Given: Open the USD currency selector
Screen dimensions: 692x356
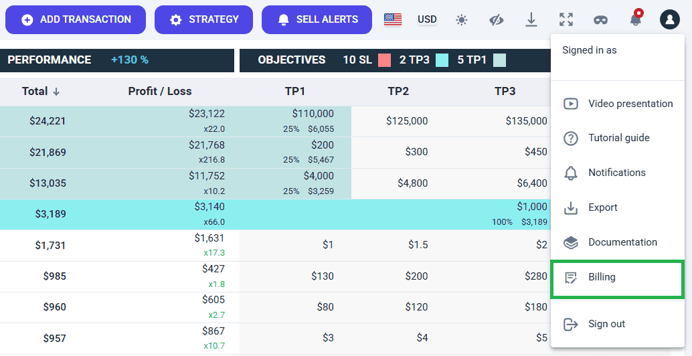Looking at the screenshot, I should 427,19.
